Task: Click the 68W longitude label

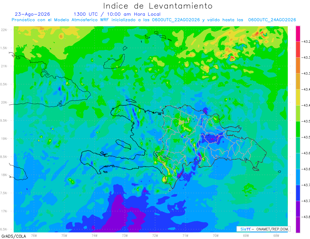Action: click(276, 235)
